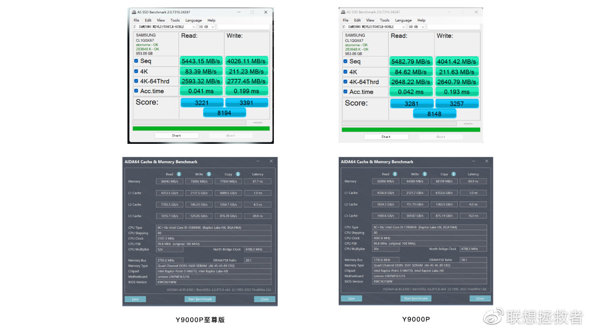Click Start button in the 8148-score AS SSD window

pos(386,137)
